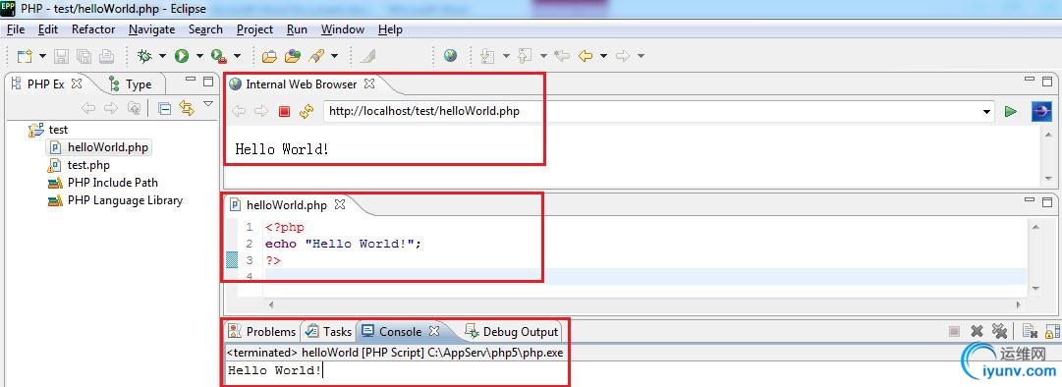The width and height of the screenshot is (1062, 387).
Task: Click the green Go to URL arrow
Action: click(x=1011, y=112)
